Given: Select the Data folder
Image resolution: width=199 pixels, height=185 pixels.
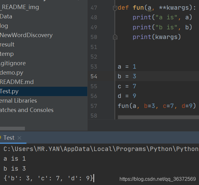Looking at the screenshot, I should point(6,17).
